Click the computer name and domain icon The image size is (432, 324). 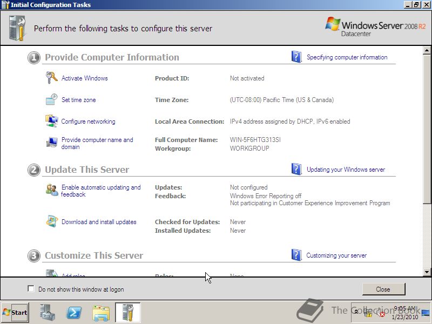coord(51,143)
